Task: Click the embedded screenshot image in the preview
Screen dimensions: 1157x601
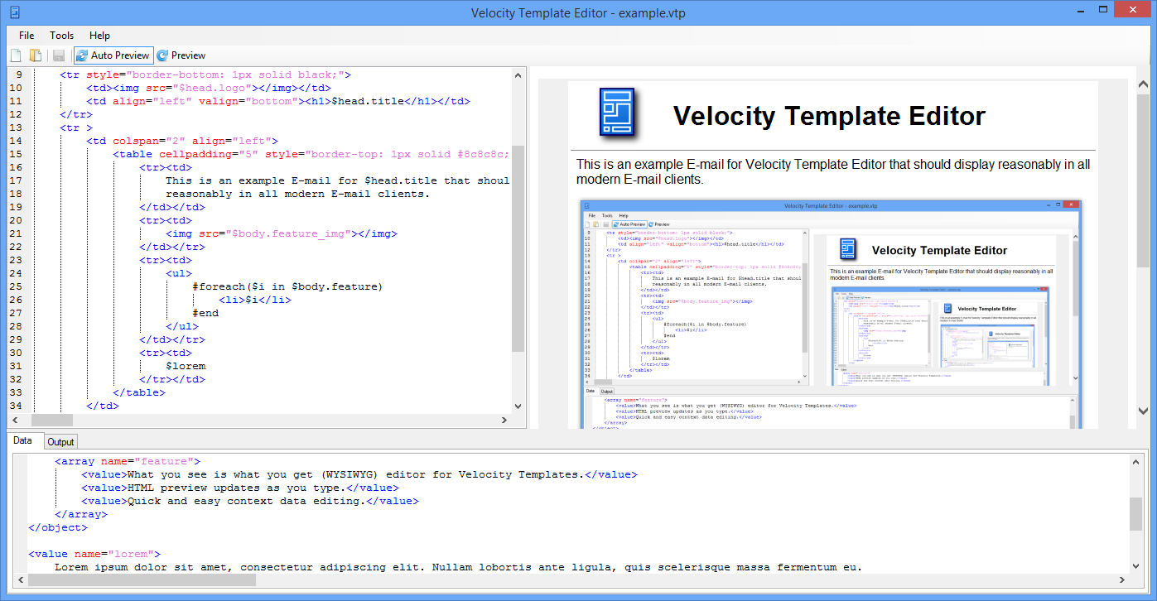Action: pyautogui.click(x=832, y=314)
